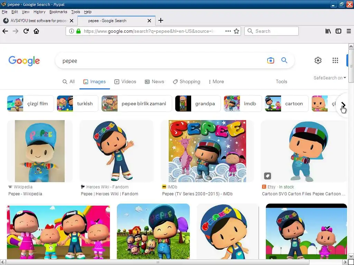
Task: Open Google quick settings gear
Action: pyautogui.click(x=318, y=60)
